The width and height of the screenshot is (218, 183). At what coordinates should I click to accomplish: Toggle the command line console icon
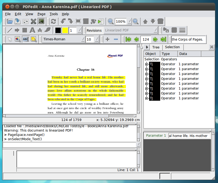pos(41,21)
